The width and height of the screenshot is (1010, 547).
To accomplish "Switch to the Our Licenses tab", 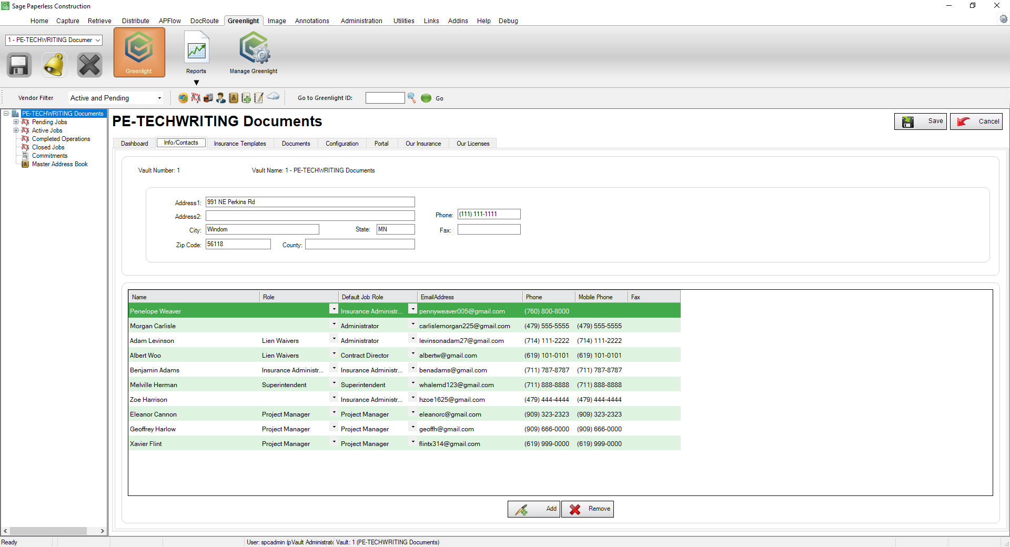I will click(x=473, y=144).
